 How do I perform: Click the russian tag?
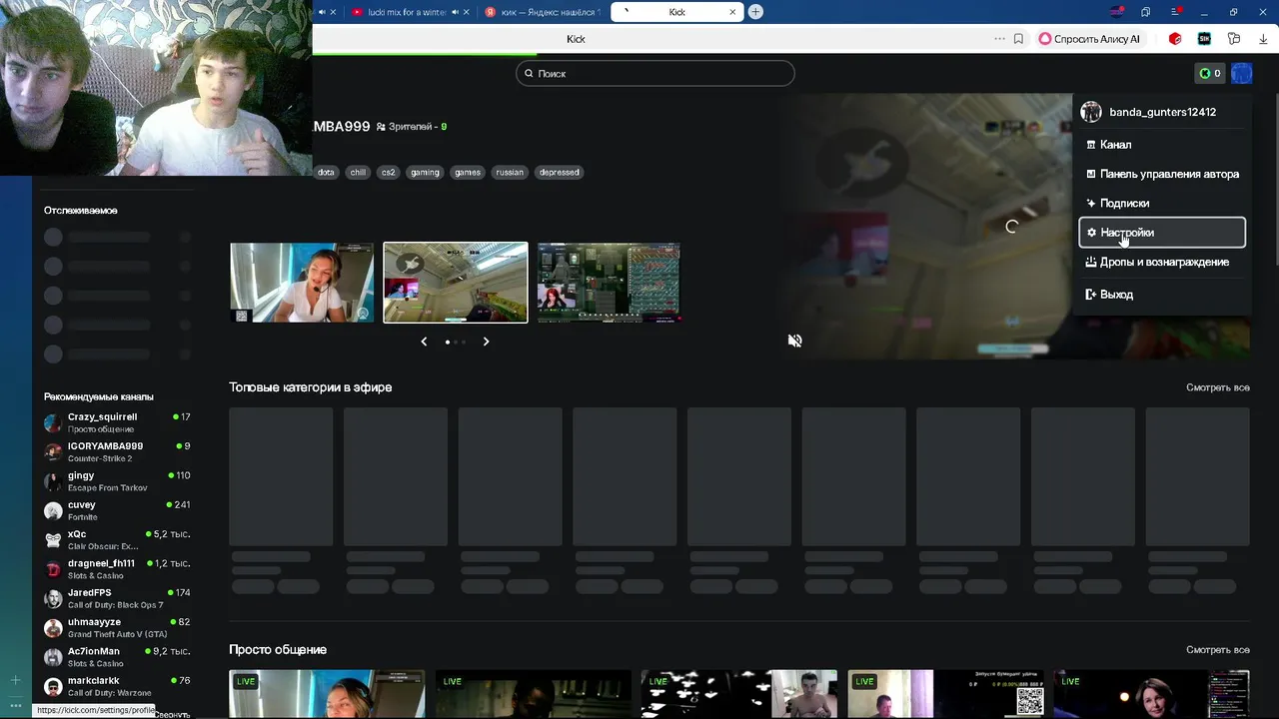(x=510, y=172)
